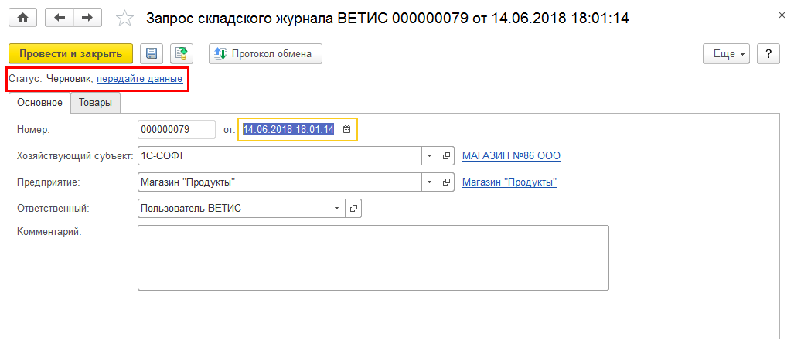
Task: Switch to the Товары tab
Action: coord(94,103)
